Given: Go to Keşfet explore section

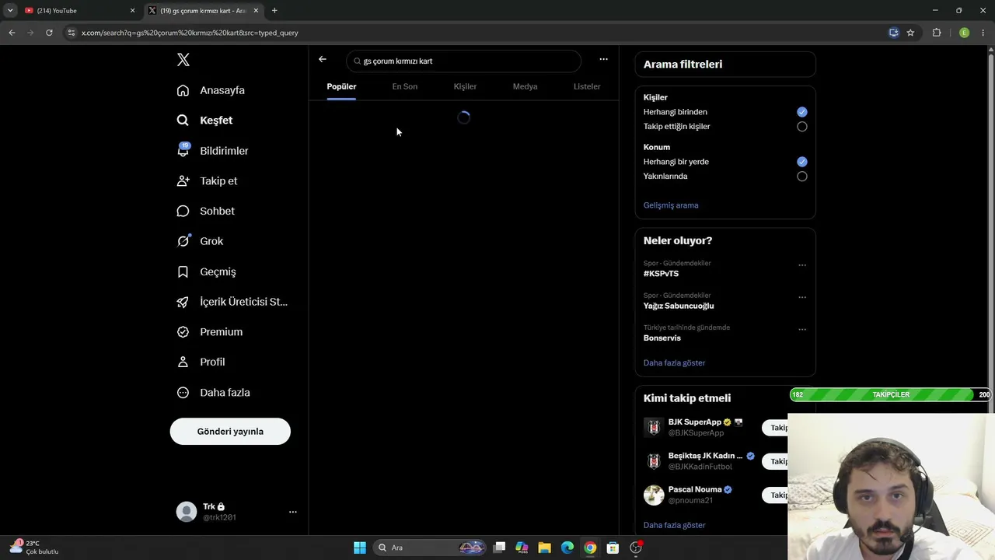Looking at the screenshot, I should point(204,121).
